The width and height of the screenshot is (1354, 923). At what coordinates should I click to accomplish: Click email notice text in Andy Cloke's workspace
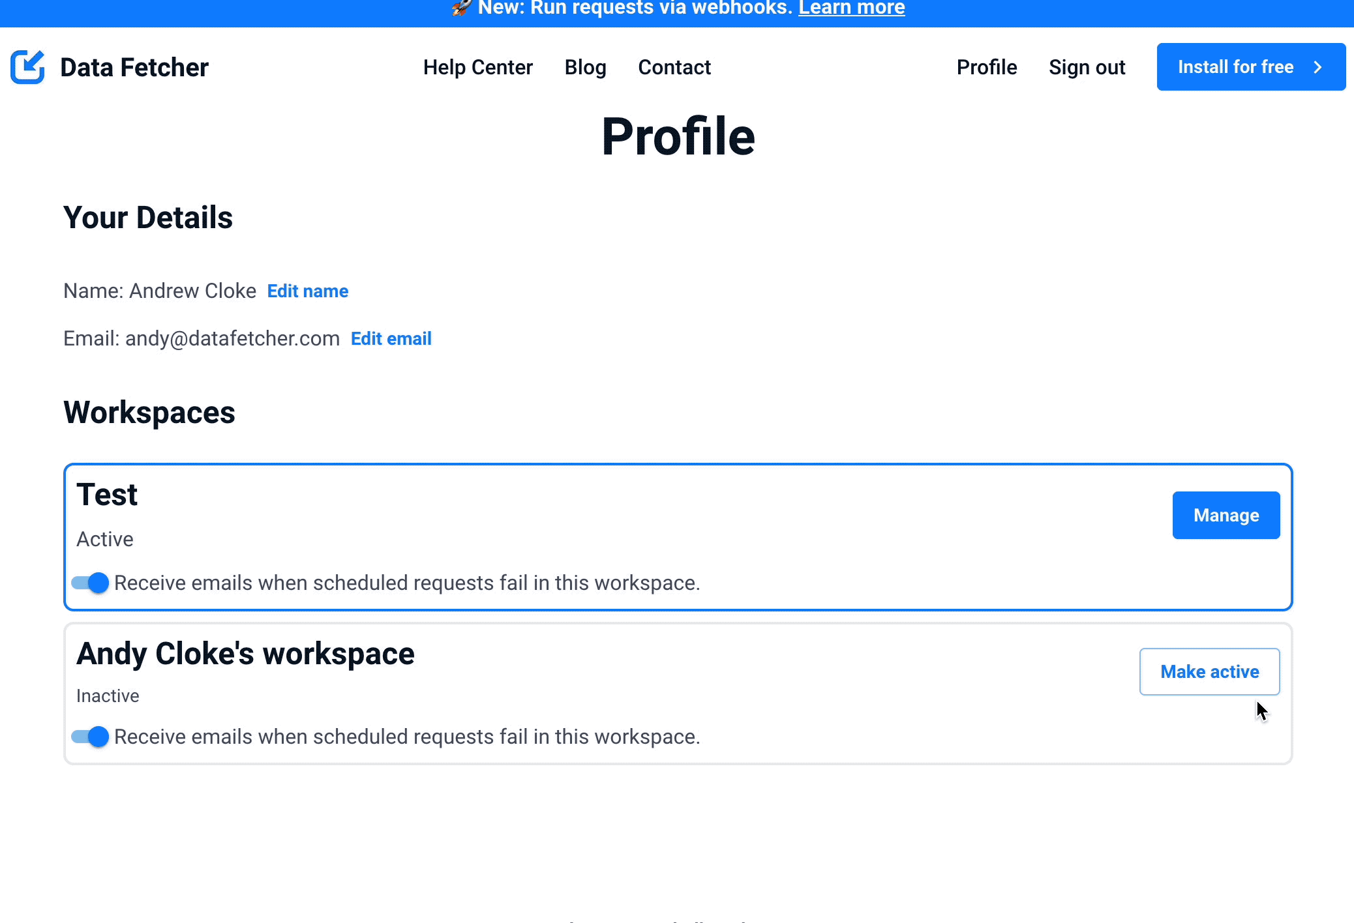tap(407, 737)
